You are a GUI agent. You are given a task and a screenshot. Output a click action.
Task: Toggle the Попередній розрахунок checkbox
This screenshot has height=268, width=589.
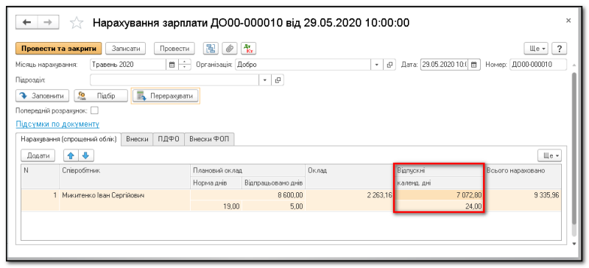[95, 110]
